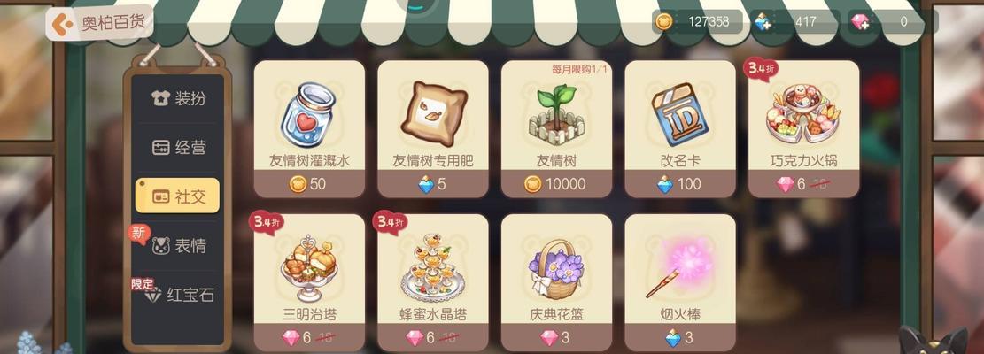Buy 改名卡 for 100 diamonds
984x354 pixels.
[679, 184]
